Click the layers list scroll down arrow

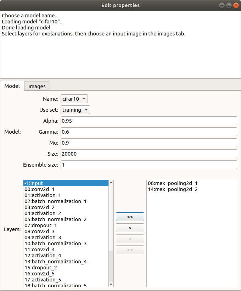click(111, 284)
